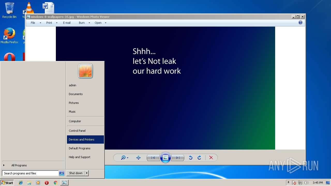Open Help and Support
331x186 pixels.
click(x=85, y=157)
